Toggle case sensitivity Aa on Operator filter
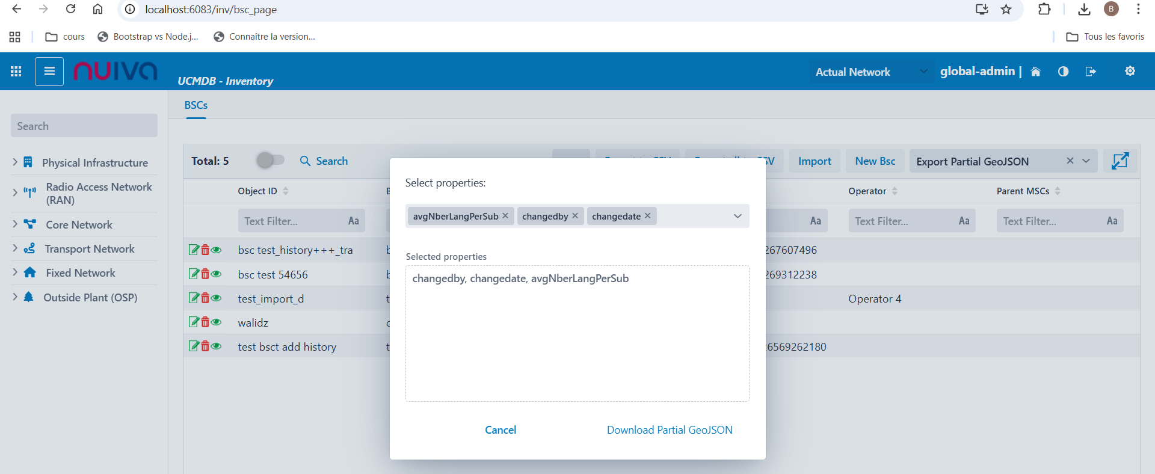The image size is (1155, 474). (964, 221)
